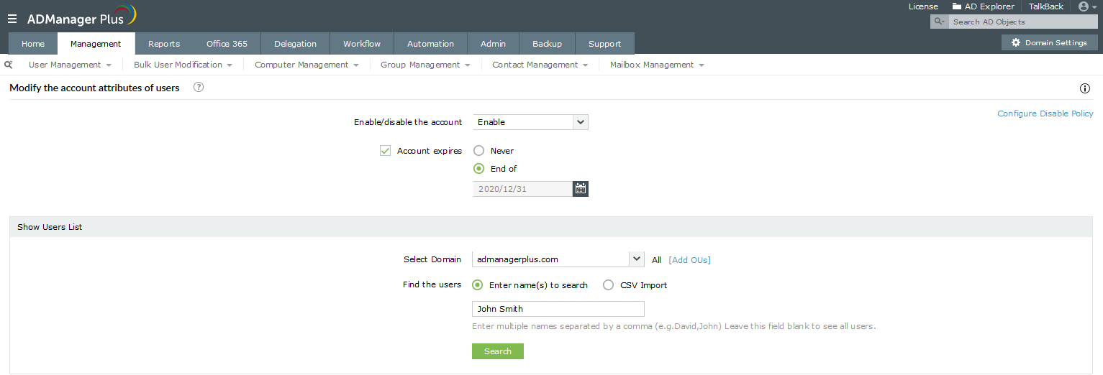The image size is (1103, 375).
Task: Choose the CSV Import radio option
Action: pos(609,285)
